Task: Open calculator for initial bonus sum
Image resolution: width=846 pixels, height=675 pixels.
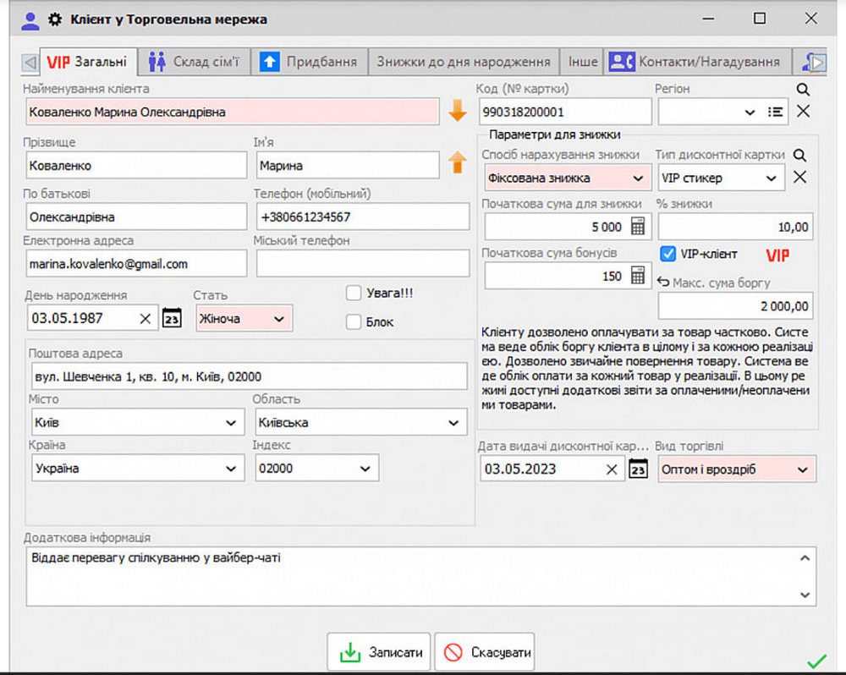Action: [638, 276]
